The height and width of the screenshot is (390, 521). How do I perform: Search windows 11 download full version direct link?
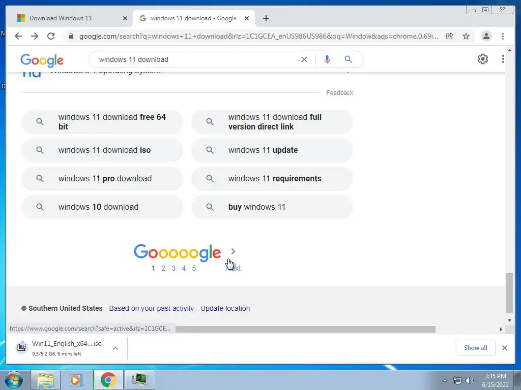pyautogui.click(x=272, y=122)
